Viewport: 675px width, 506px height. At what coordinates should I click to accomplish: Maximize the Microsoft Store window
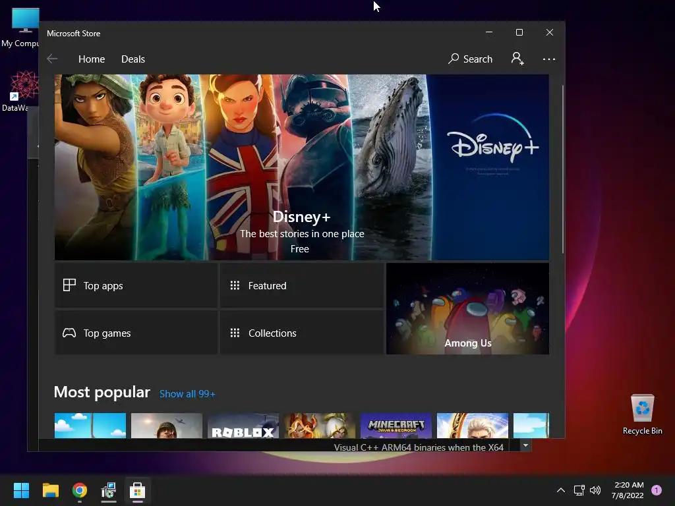coord(519,32)
